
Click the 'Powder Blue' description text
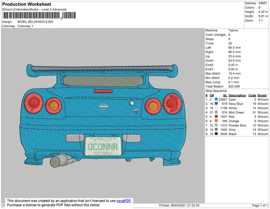coord(238,125)
